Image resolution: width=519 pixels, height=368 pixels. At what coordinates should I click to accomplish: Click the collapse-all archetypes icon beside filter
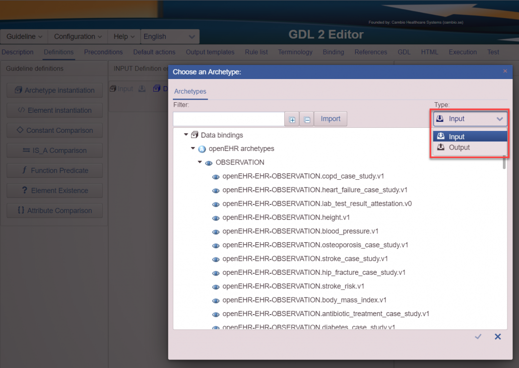click(x=306, y=119)
